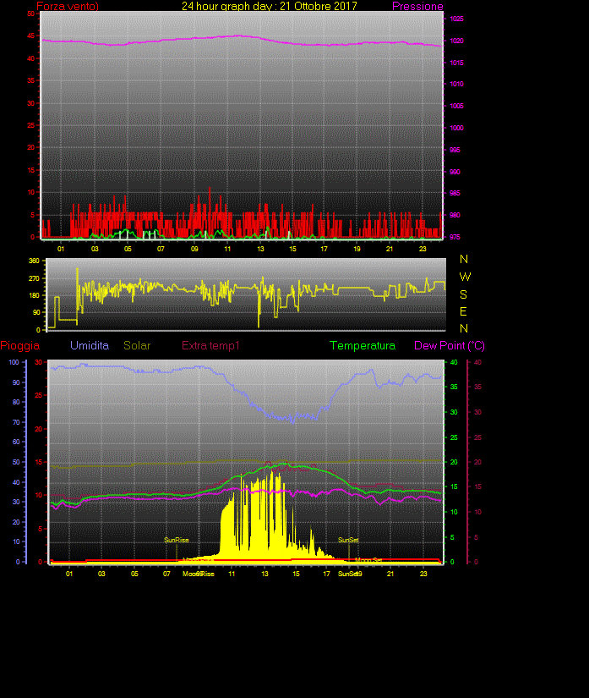Image resolution: width=589 pixels, height=698 pixels.
Task: Select the "45" wind speed axis value
Action: pos(30,36)
